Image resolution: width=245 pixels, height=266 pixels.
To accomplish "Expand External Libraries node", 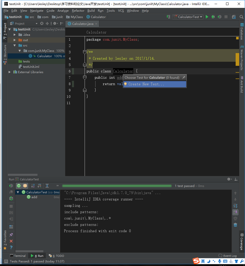I will (10, 72).
